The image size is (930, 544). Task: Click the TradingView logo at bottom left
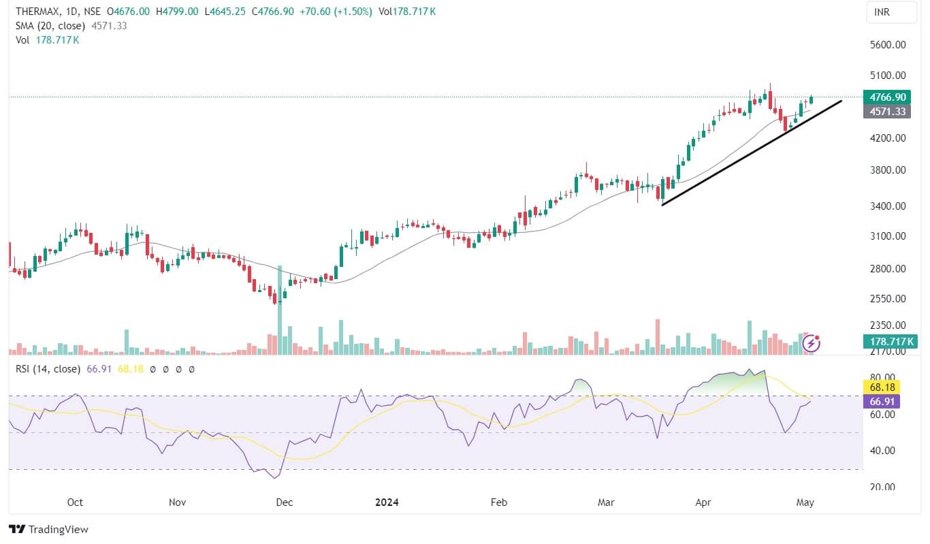[x=48, y=529]
